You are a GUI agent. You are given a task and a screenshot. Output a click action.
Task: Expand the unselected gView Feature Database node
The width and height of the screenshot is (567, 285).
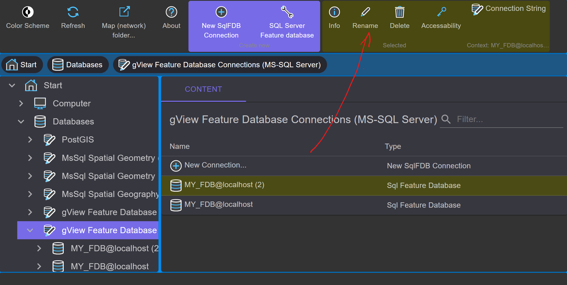[x=30, y=212]
